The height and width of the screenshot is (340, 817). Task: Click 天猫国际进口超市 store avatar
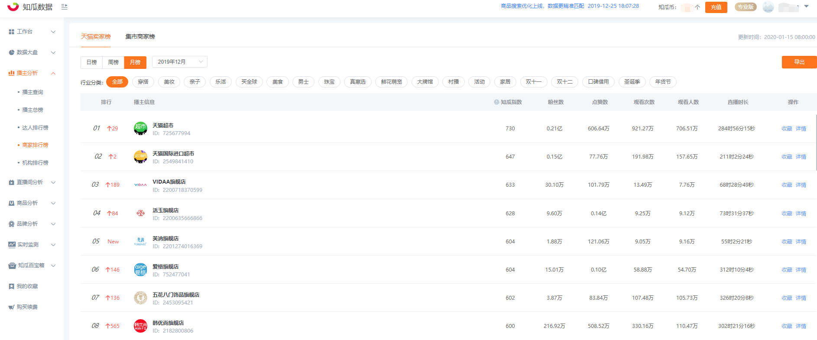click(140, 157)
